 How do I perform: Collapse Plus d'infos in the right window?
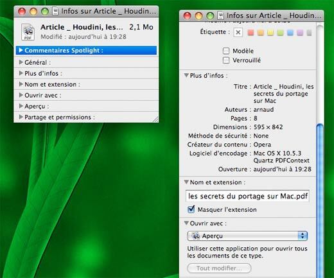[186, 75]
